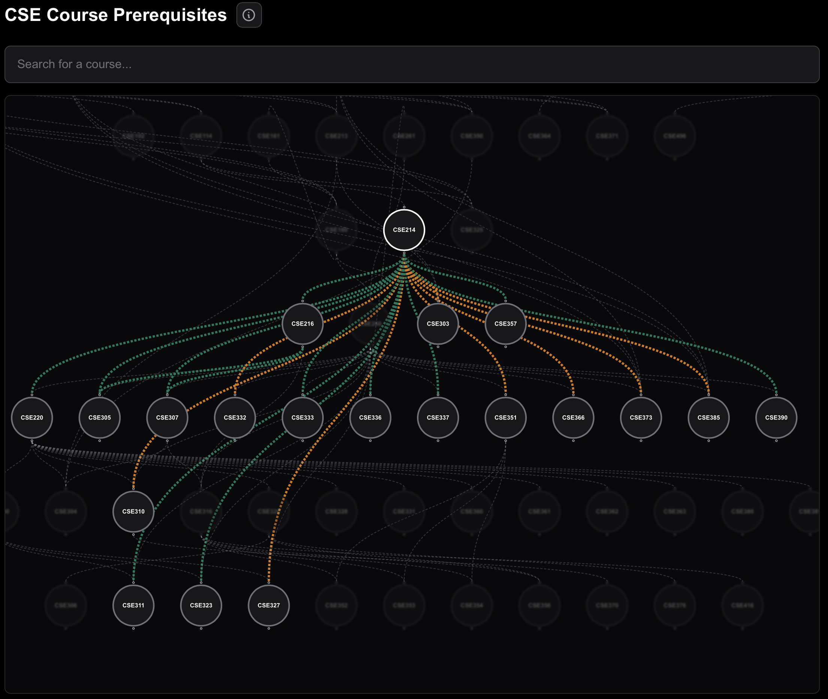This screenshot has height=699, width=828.
Task: Open the CSE303 course node
Action: point(438,324)
